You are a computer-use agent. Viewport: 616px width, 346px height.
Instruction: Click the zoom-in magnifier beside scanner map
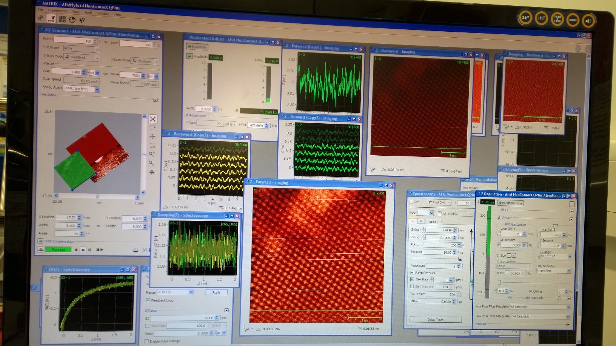pos(152,154)
